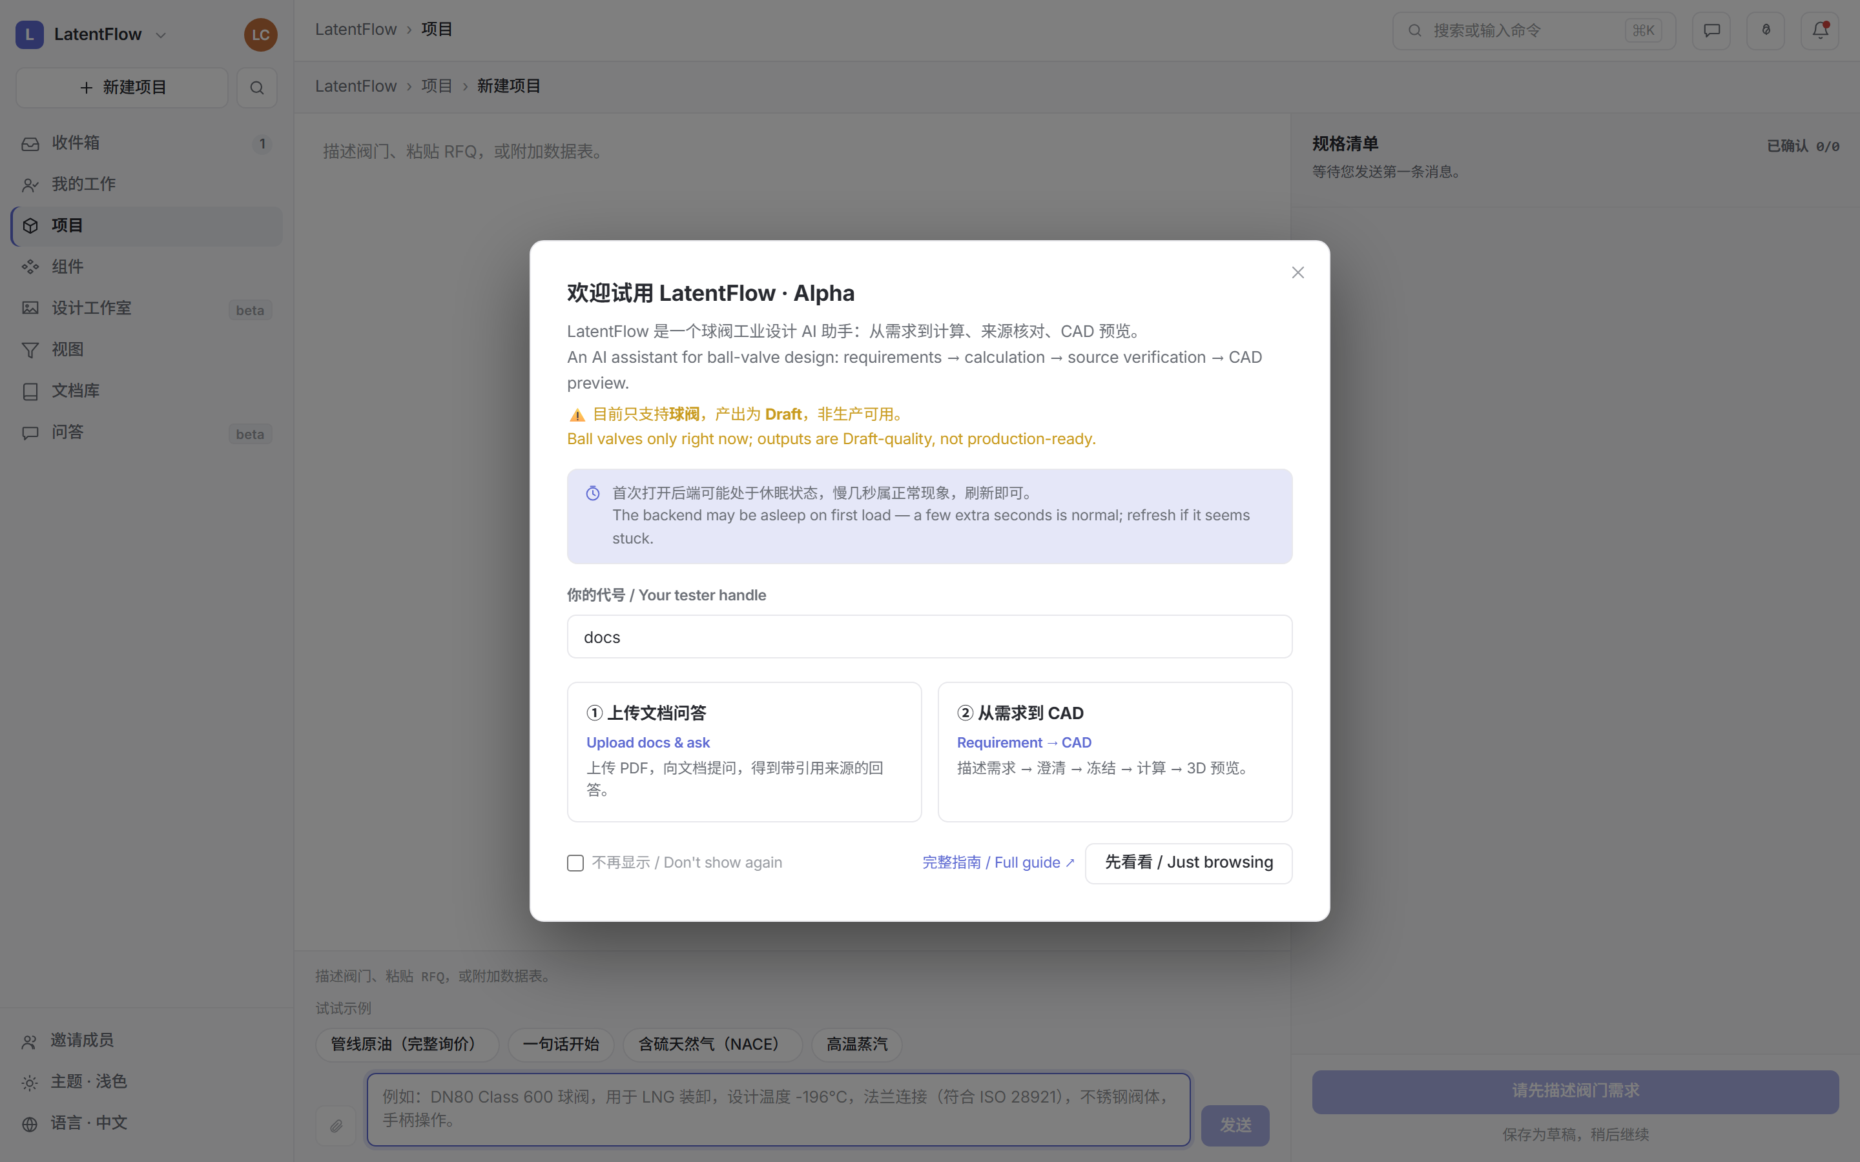
Task: Click the 设计工作室 image icon
Action: [30, 308]
